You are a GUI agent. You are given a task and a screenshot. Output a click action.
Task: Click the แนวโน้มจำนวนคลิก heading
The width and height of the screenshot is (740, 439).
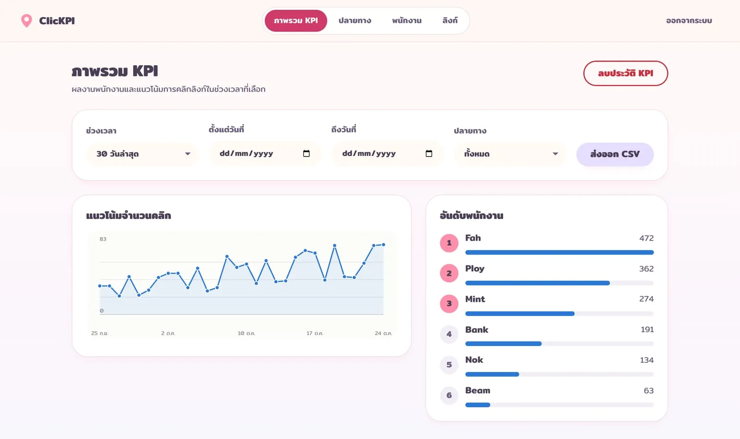point(129,216)
